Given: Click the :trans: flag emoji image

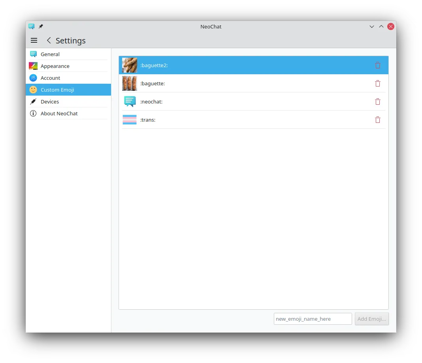Looking at the screenshot, I should click(130, 120).
